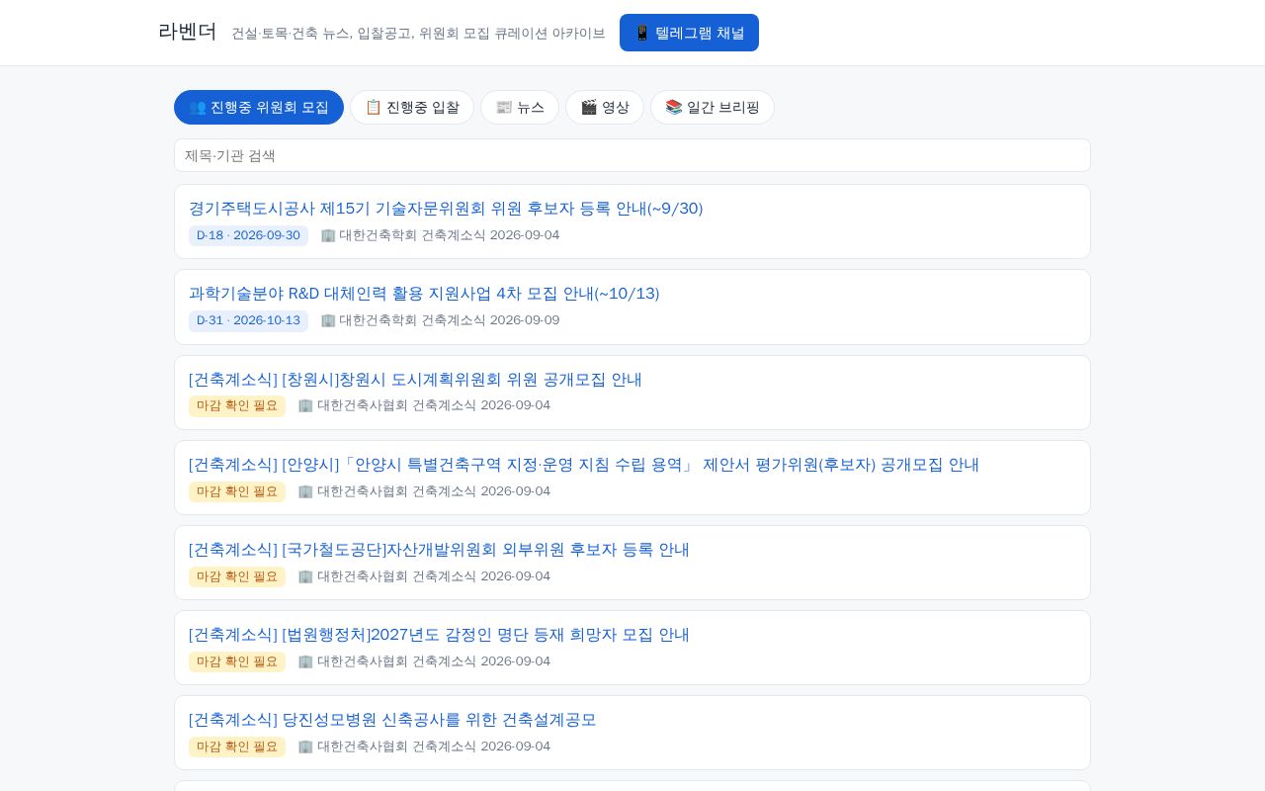
Task: Open the 텔레그램 채널 button
Action: [689, 33]
